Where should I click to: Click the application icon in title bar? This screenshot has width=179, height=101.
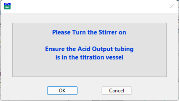(x=7, y=6)
